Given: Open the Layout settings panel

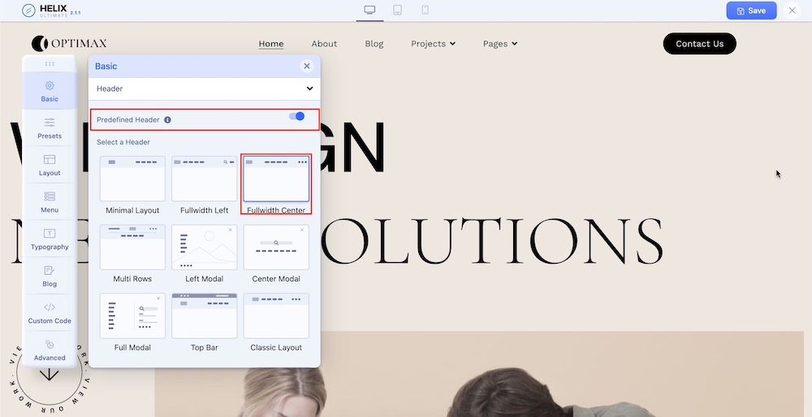Looking at the screenshot, I should click(50, 165).
